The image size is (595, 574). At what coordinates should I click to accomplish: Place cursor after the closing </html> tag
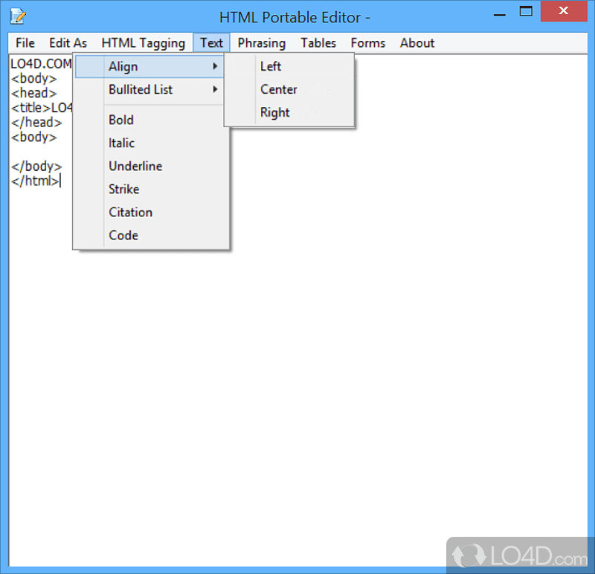[x=61, y=181]
